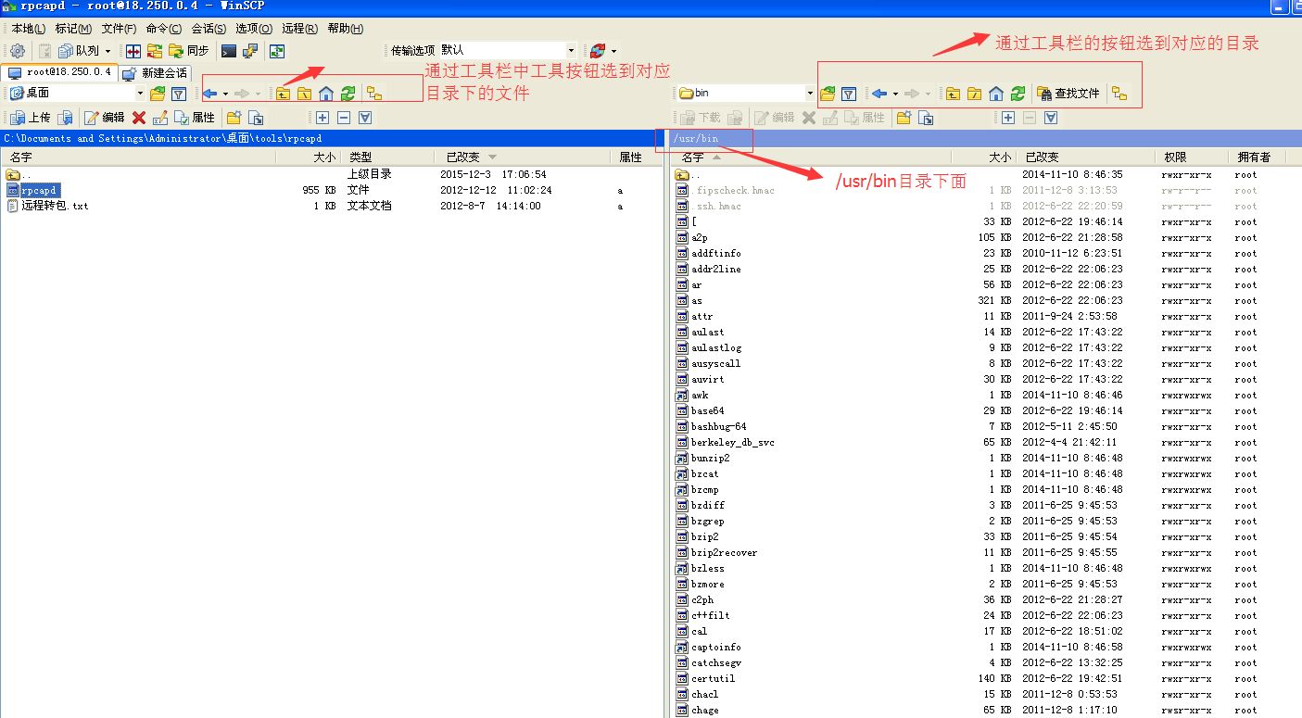Expand the queue (队列) dropdown arrow
The height and width of the screenshot is (718, 1302).
click(x=107, y=51)
